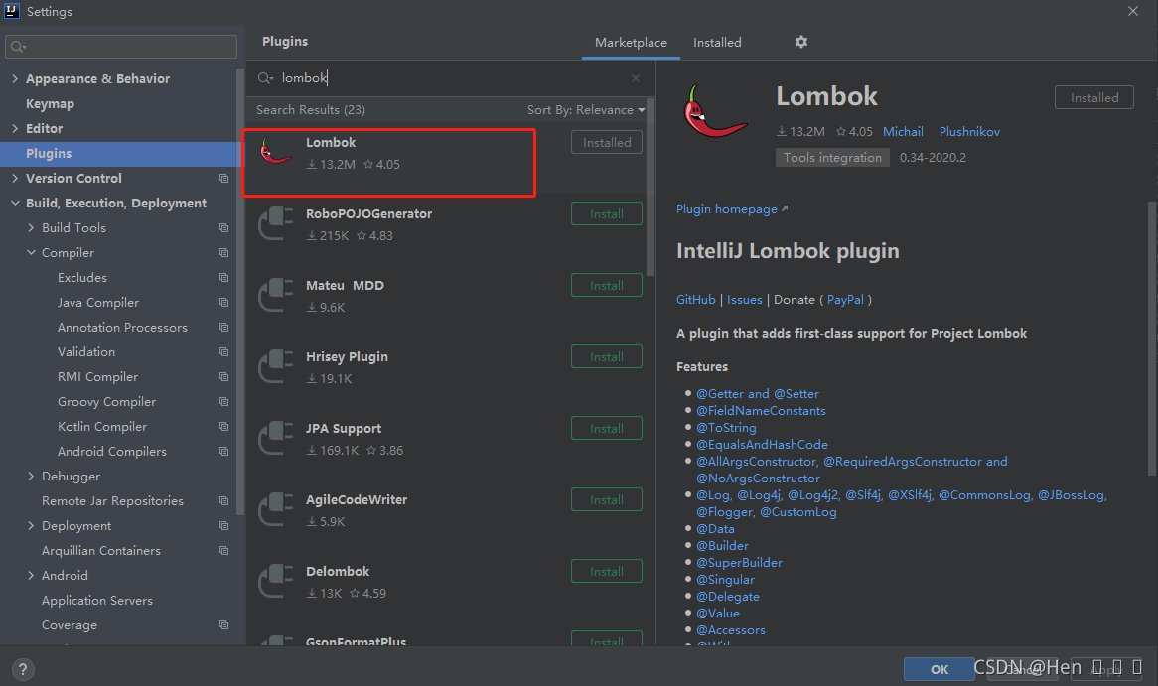Click the RoboPOJOGenerator plugin icon
The height and width of the screenshot is (686, 1158).
coord(275,223)
